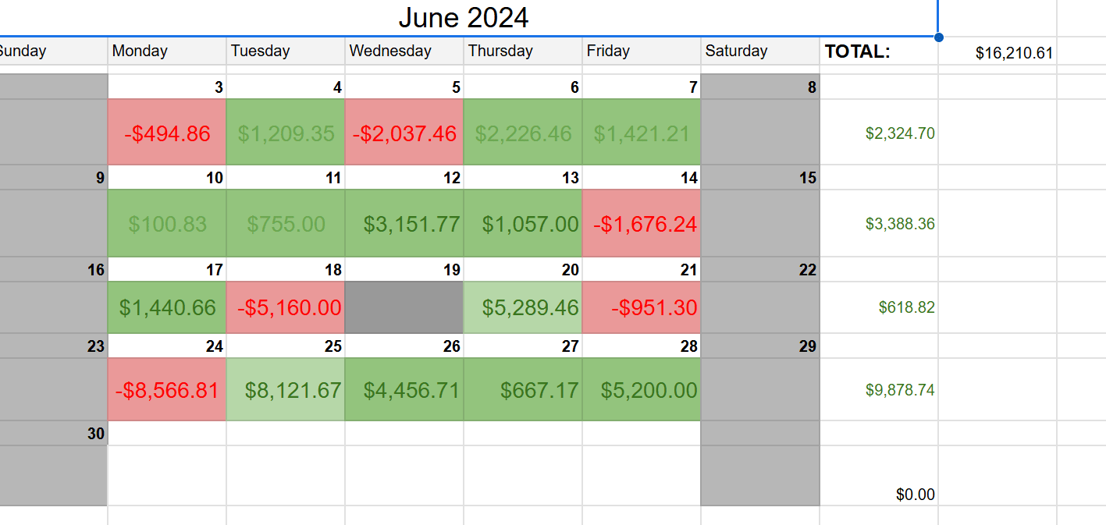This screenshot has height=525, width=1106.
Task: Select the $5,289.46 light green cell
Action: [523, 307]
